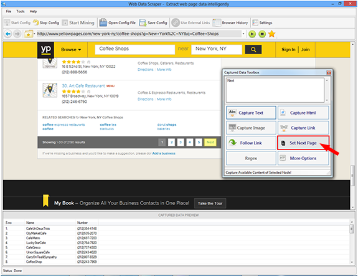The height and width of the screenshot is (276, 358).
Task: Click Capture Image button
Action: click(251, 128)
